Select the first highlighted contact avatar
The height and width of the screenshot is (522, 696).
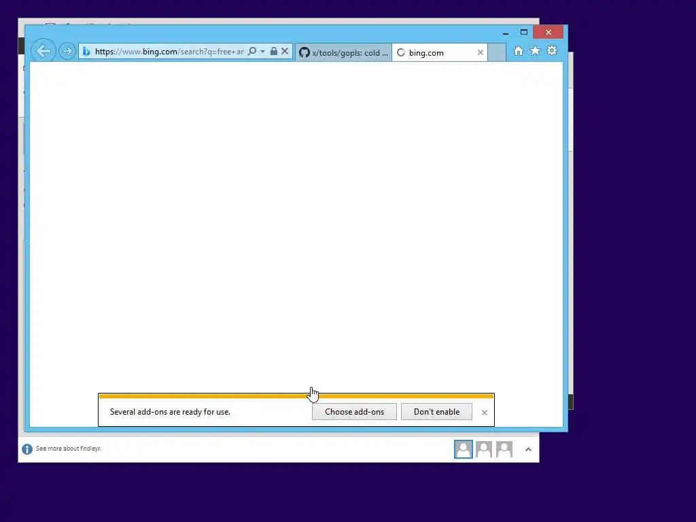point(464,449)
